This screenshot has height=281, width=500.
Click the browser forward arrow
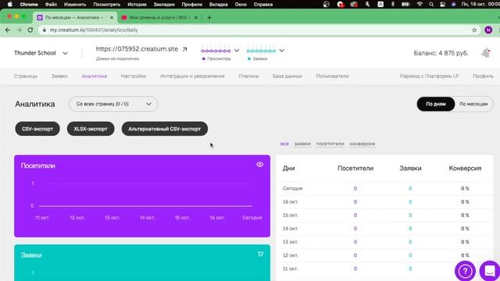click(x=19, y=30)
